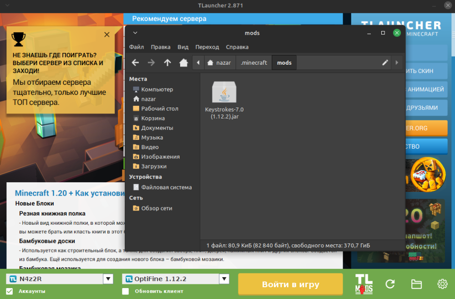Click the TLauncher refresh icon
The height and width of the screenshot is (299, 455).
click(390, 284)
